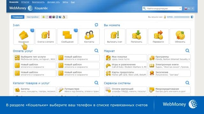Click the Ivan user name heading
The width and height of the screenshot is (204, 114).
(x=16, y=25)
